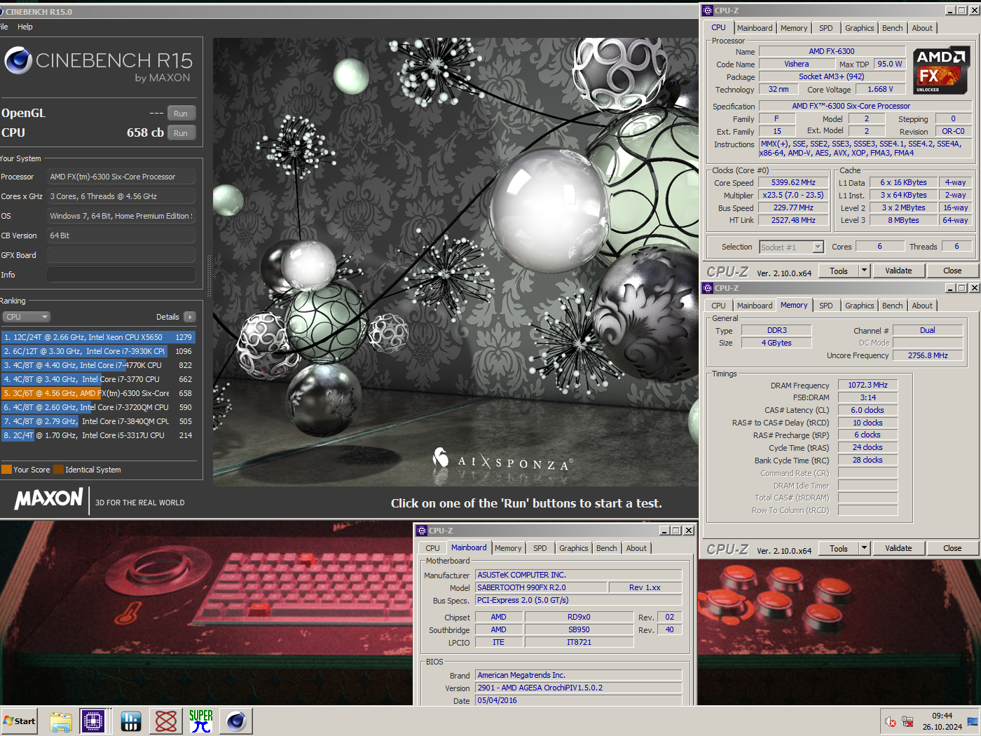Switch to Mainboard tab beside active CPU tab

tap(755, 28)
